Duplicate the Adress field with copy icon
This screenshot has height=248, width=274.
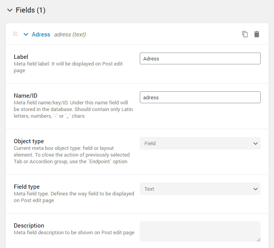click(x=245, y=34)
